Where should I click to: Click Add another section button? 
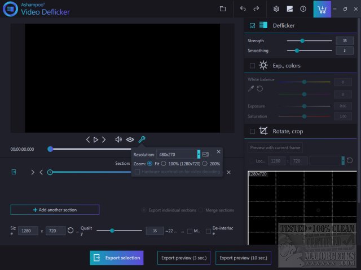[x=55, y=210]
